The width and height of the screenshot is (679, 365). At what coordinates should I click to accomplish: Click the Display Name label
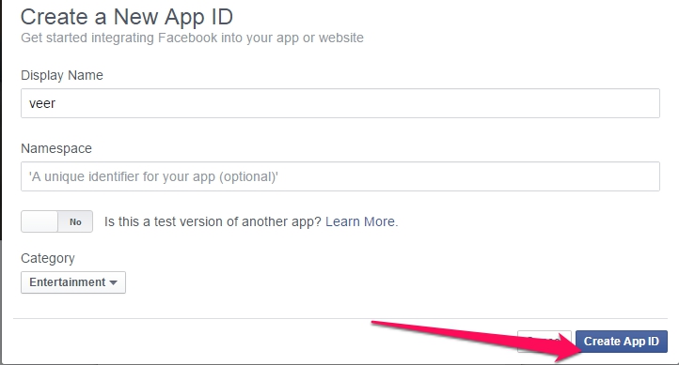tap(62, 75)
